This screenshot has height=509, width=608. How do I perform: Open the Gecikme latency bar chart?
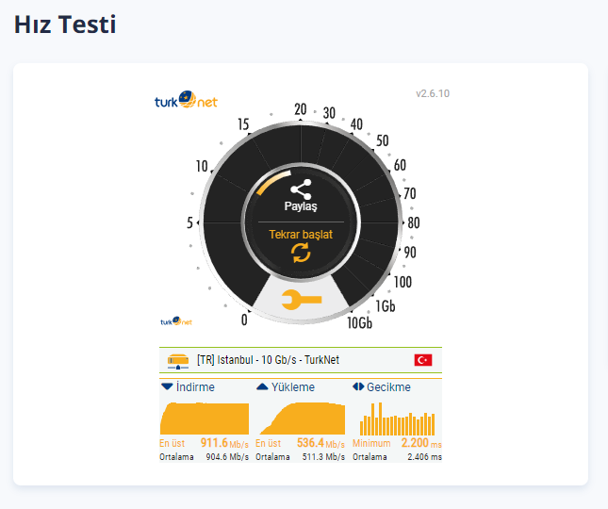(398, 419)
